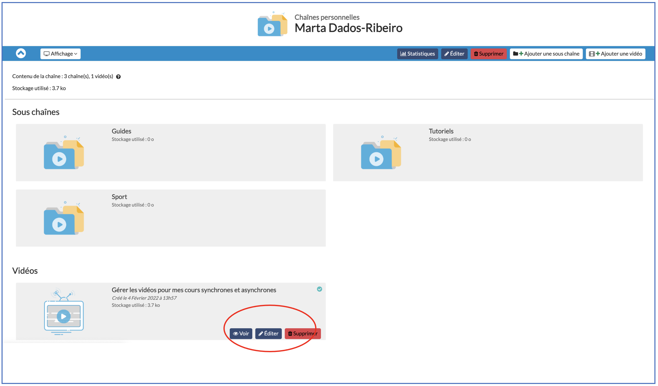Click the Supprimer trash button on video card
658x386 pixels.
click(302, 334)
